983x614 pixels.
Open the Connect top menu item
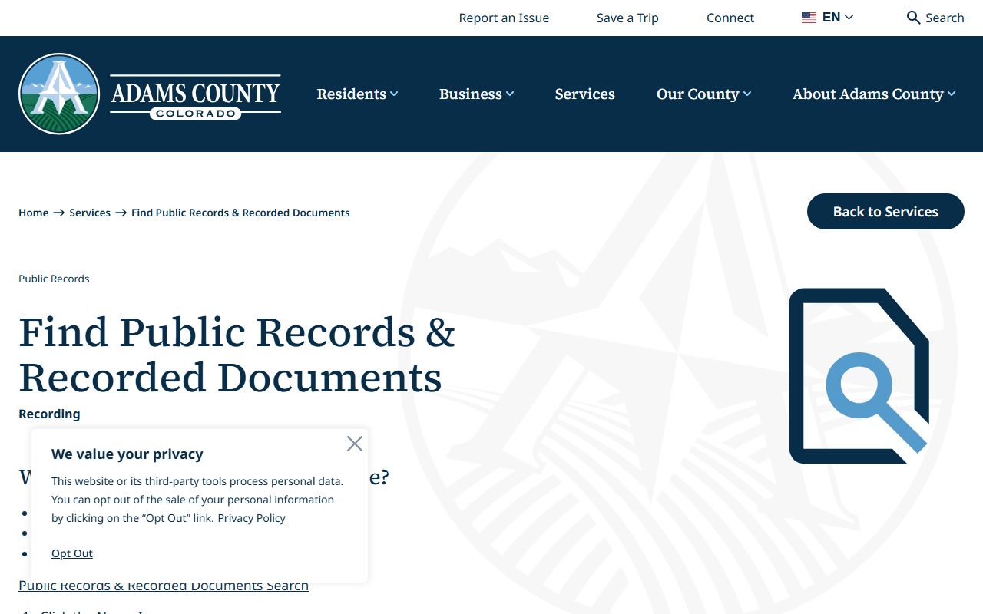point(730,18)
